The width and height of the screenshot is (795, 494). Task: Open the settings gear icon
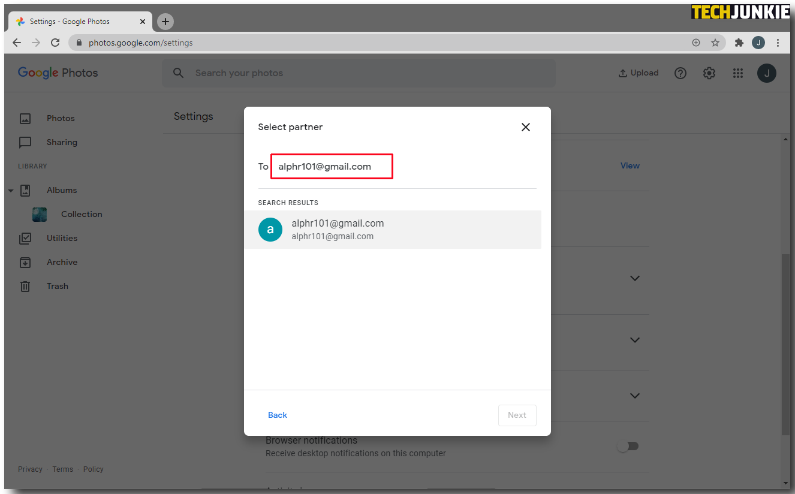tap(709, 73)
